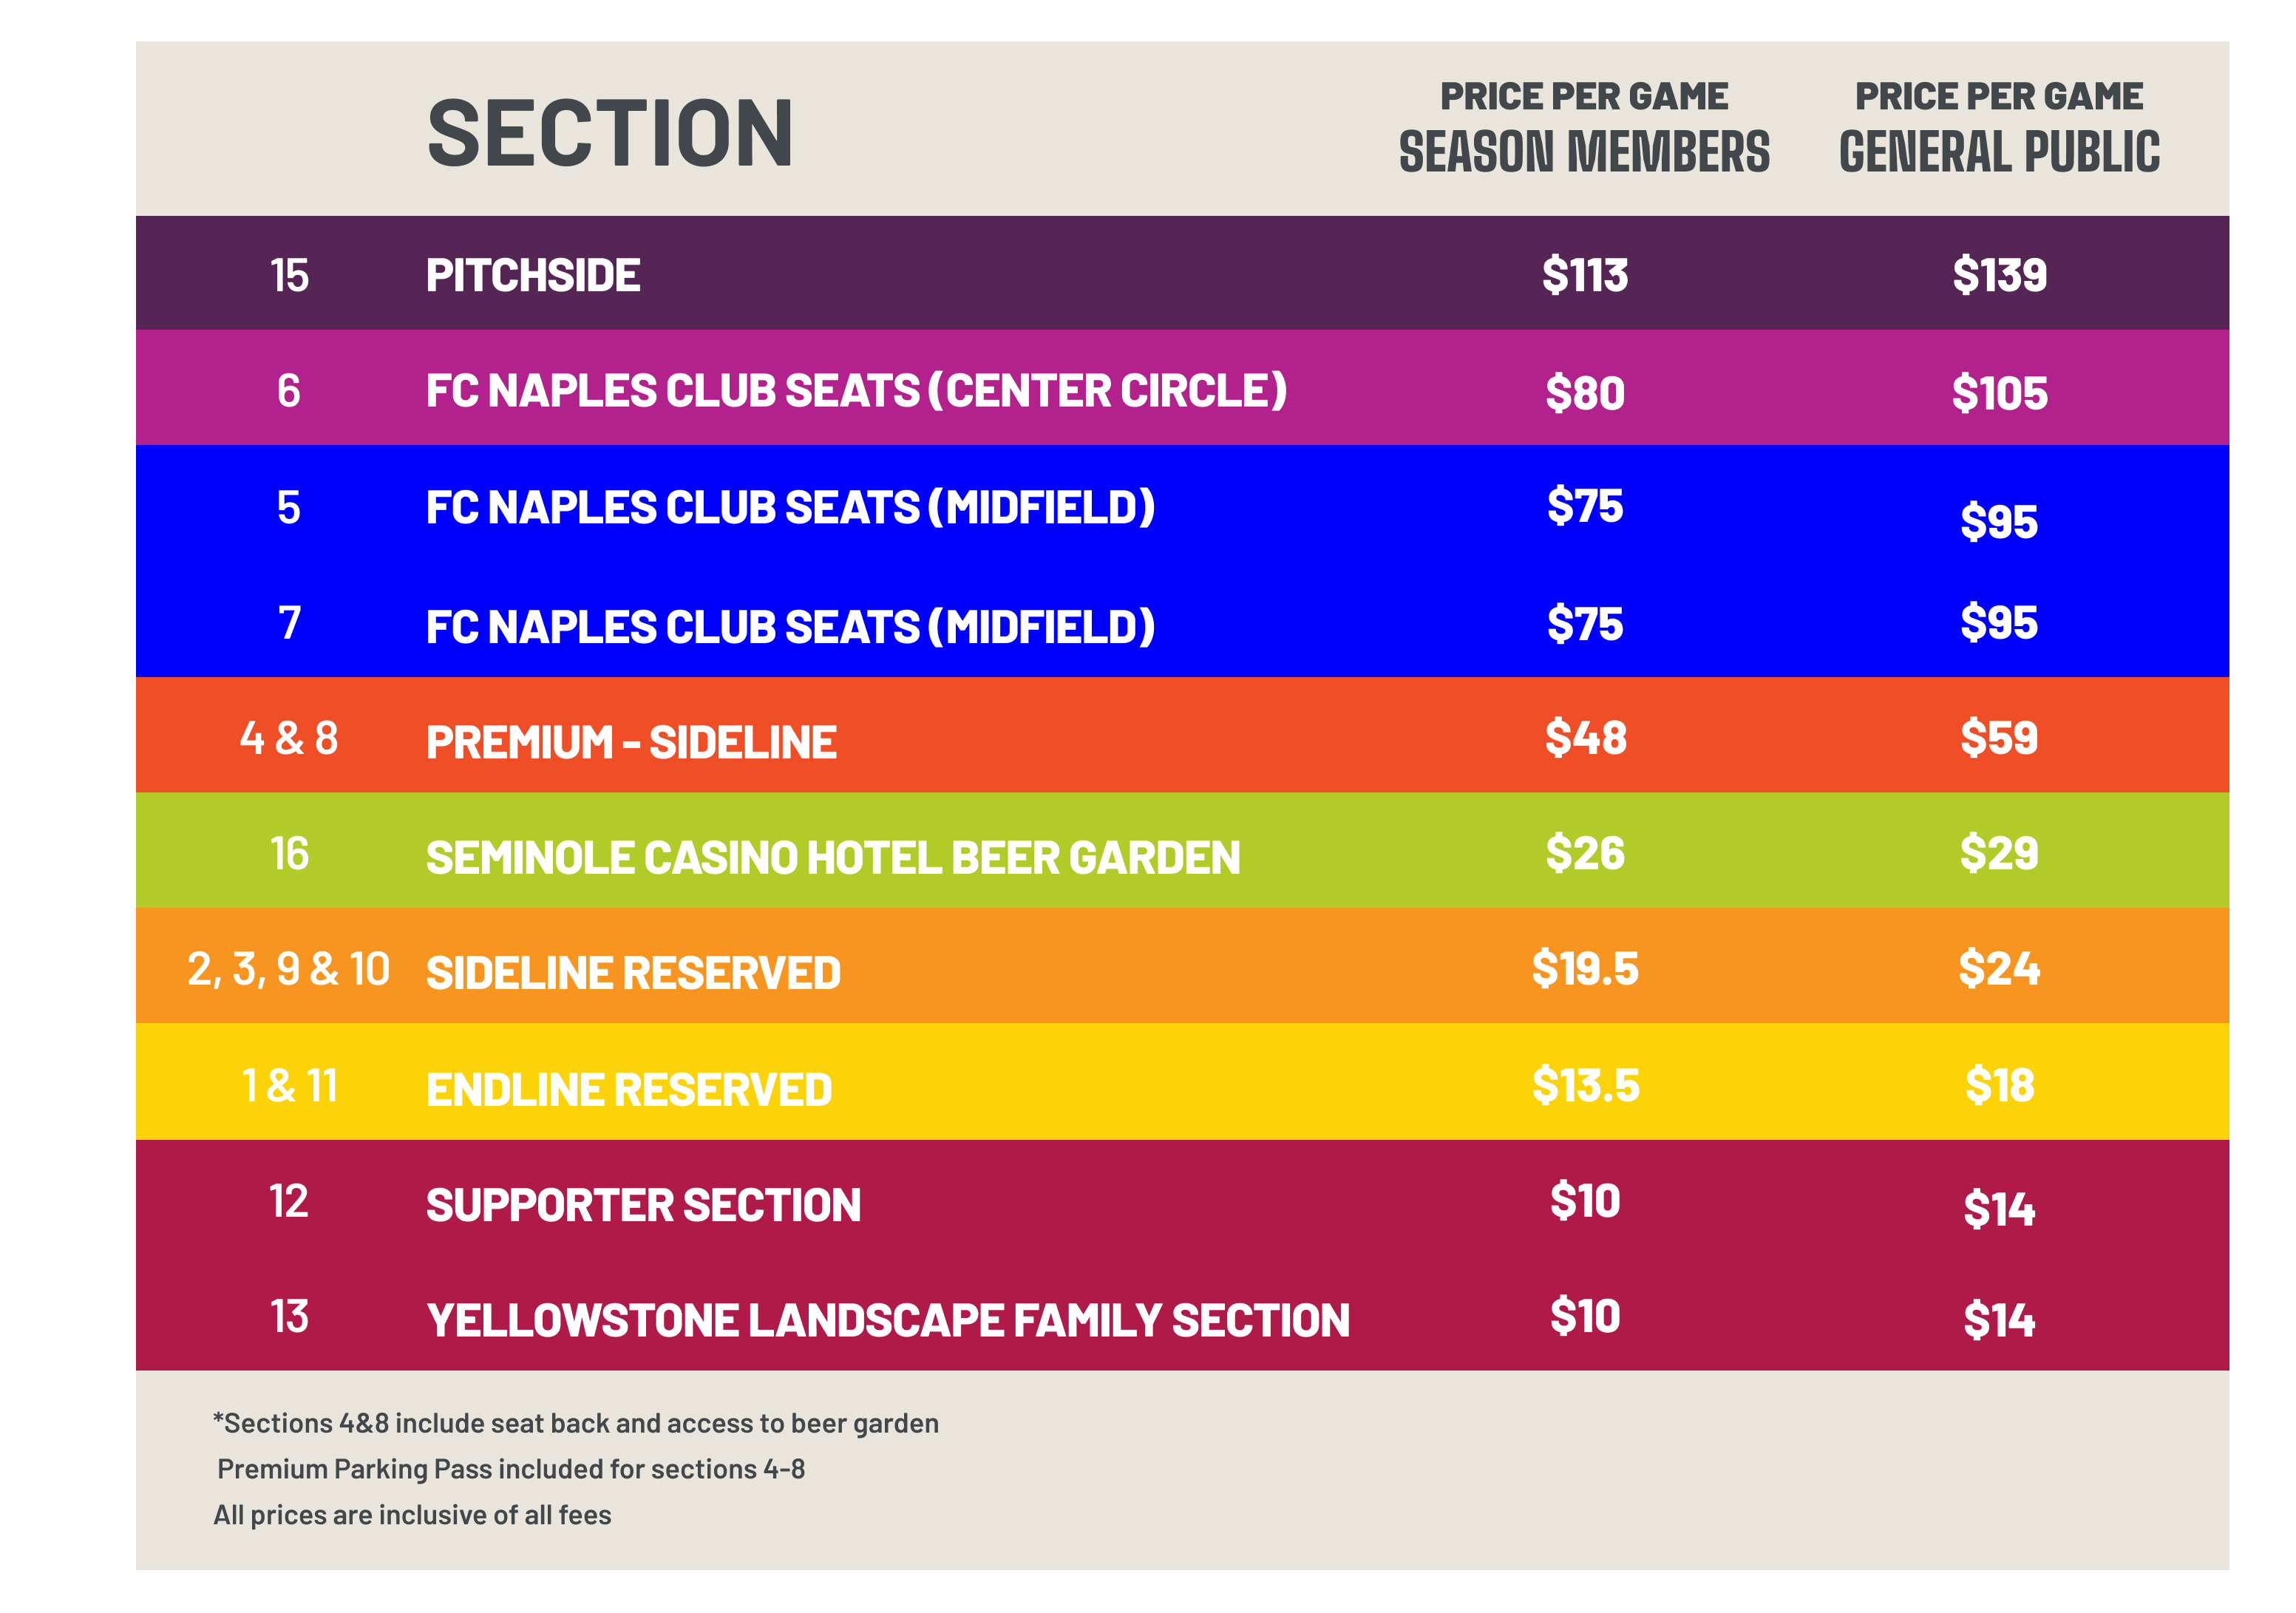2296x1613 pixels.
Task: Click the General Public price column header
Action: (1999, 128)
